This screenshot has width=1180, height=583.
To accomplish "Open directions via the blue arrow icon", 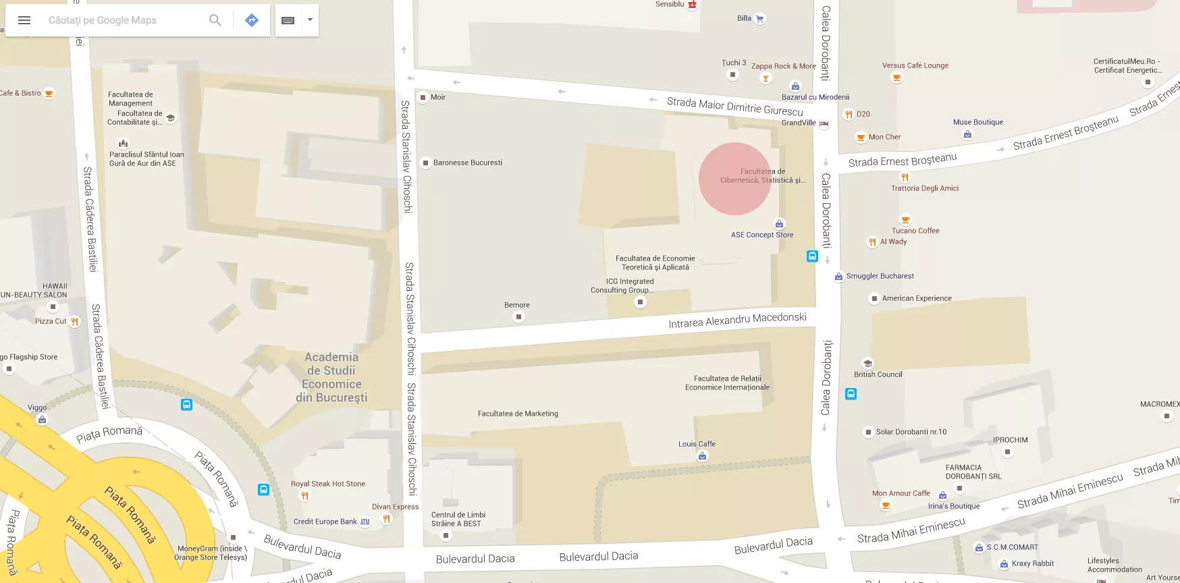I will point(252,20).
